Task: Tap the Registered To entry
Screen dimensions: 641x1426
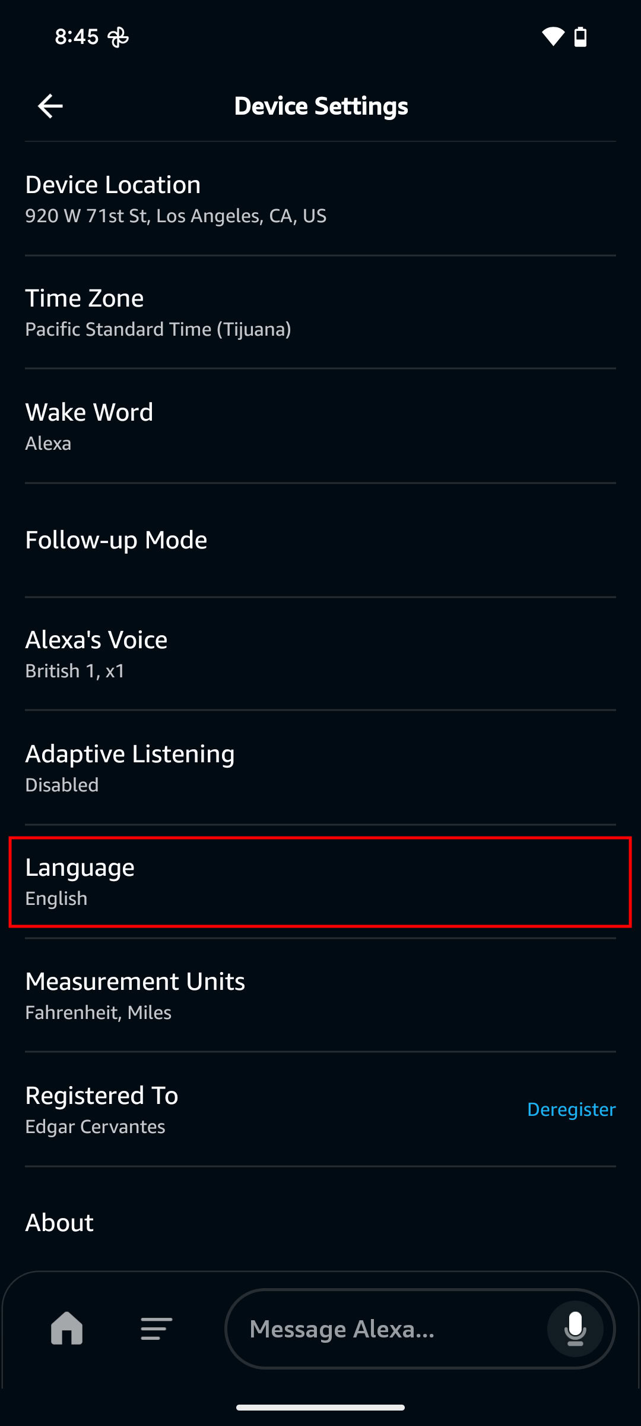Action: (x=237, y=1109)
